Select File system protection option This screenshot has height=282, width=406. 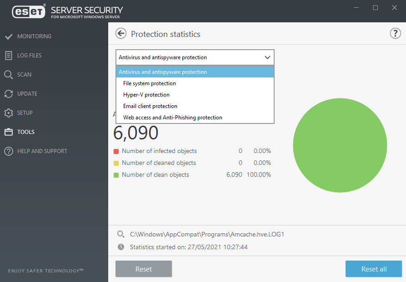149,83
